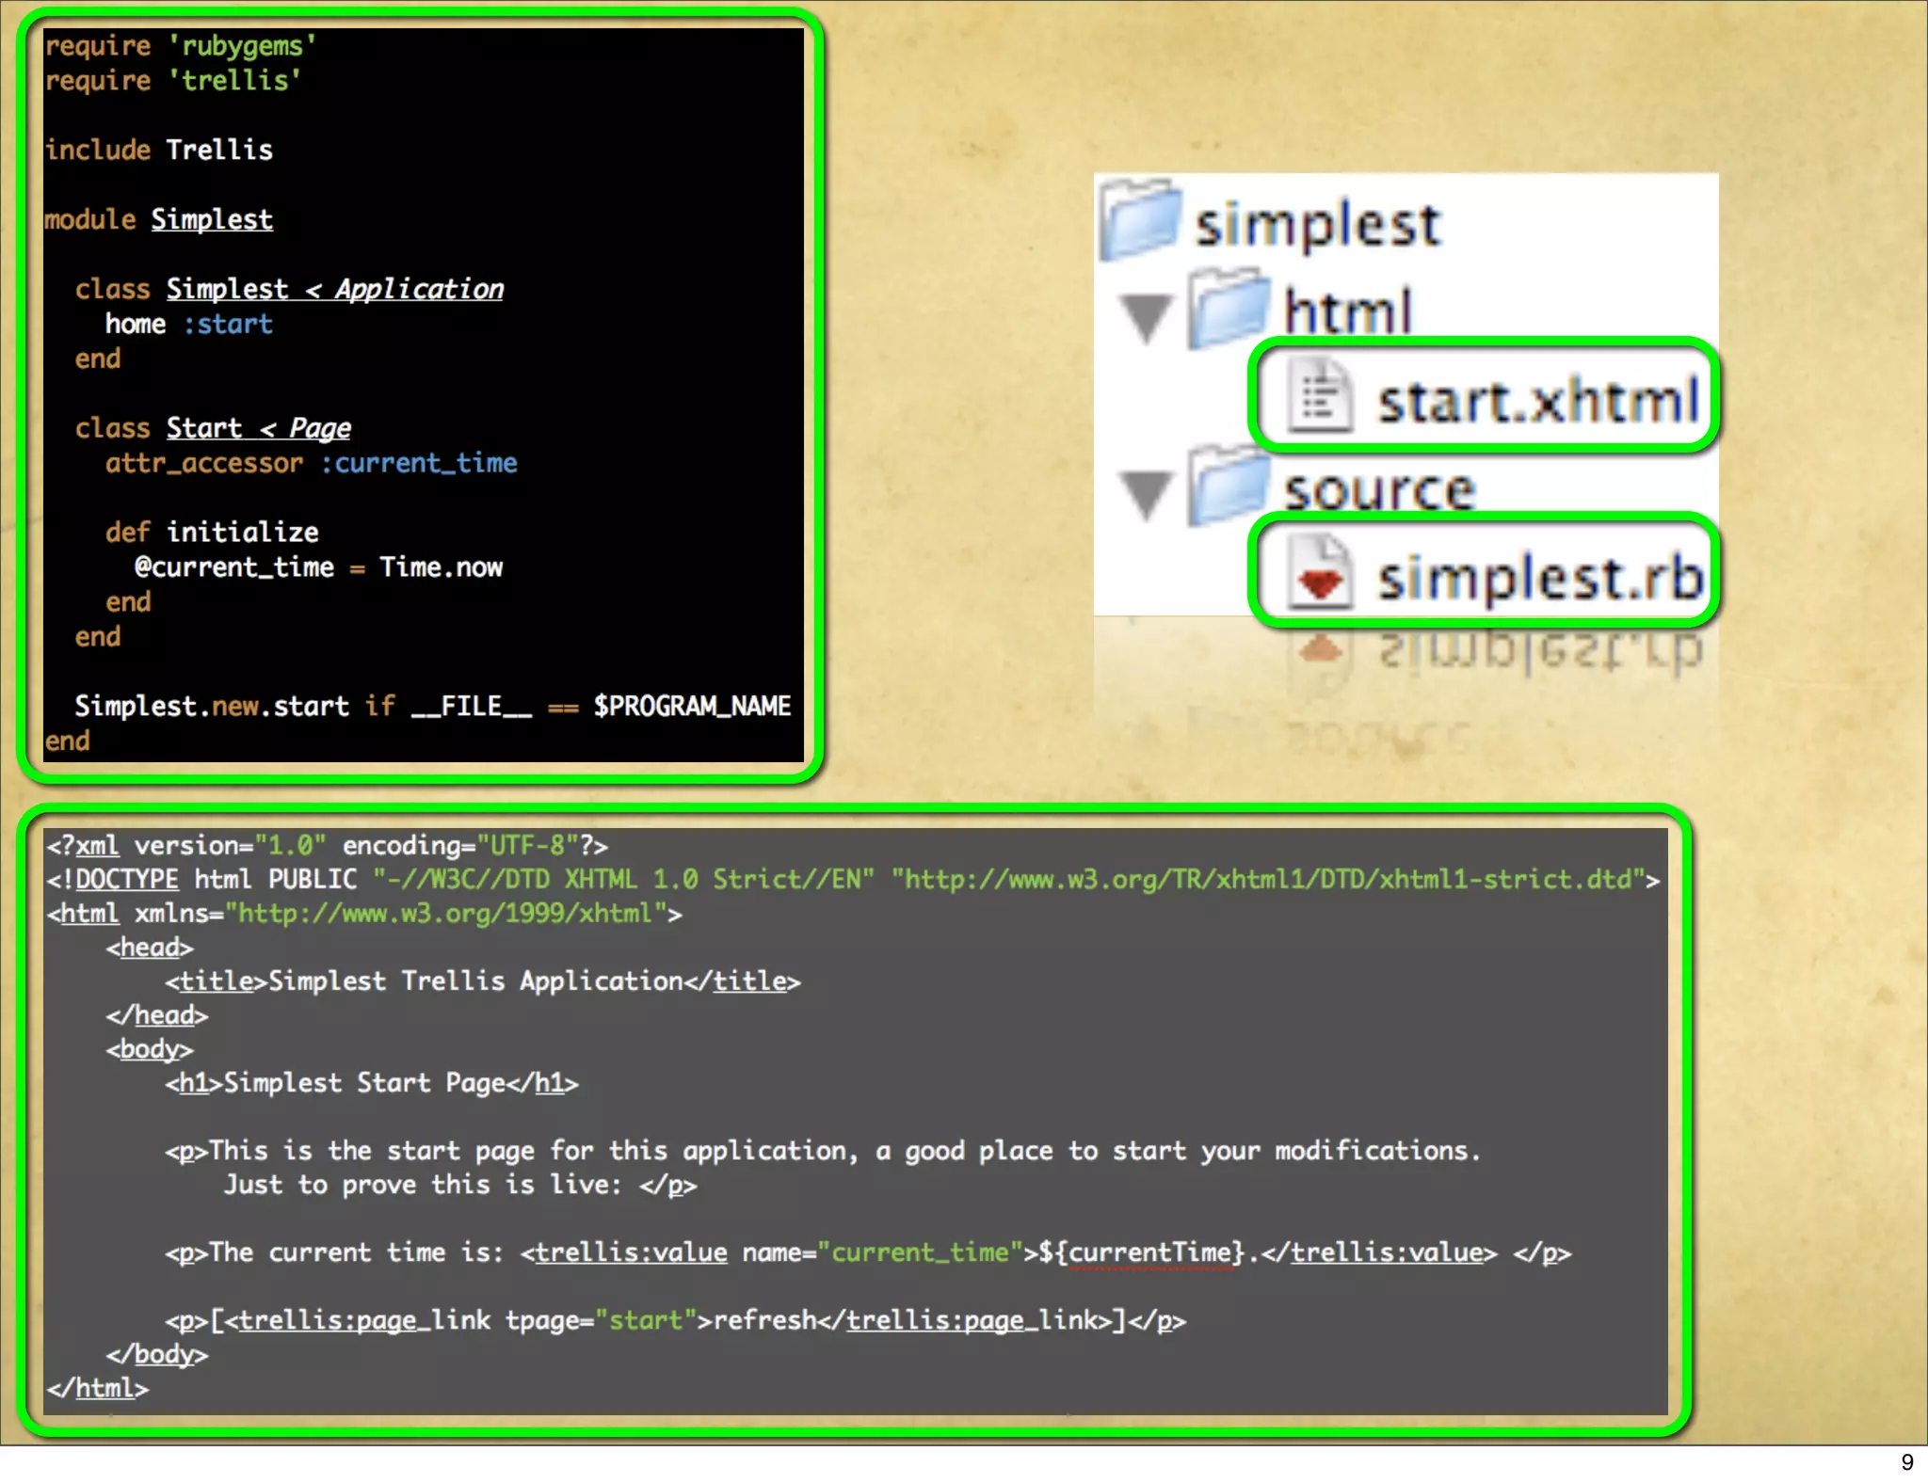Select the simplest folder label
This screenshot has width=1928, height=1483.
click(1317, 225)
